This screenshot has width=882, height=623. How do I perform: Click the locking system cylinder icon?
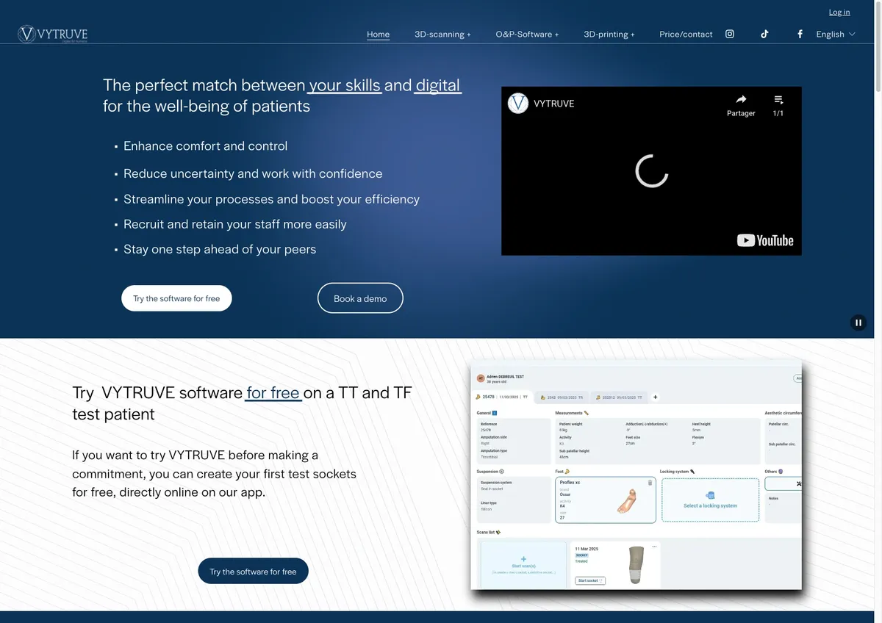[710, 496]
